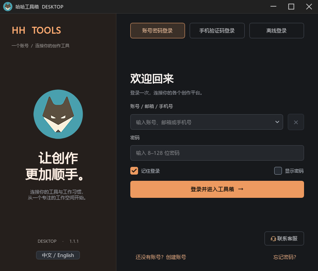Image resolution: width=318 pixels, height=271 pixels.
Task: Uncheck the 记住登录 checkbox
Action: (134, 171)
